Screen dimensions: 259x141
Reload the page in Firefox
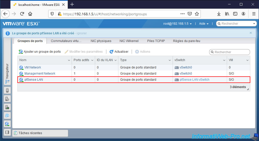[22, 14]
